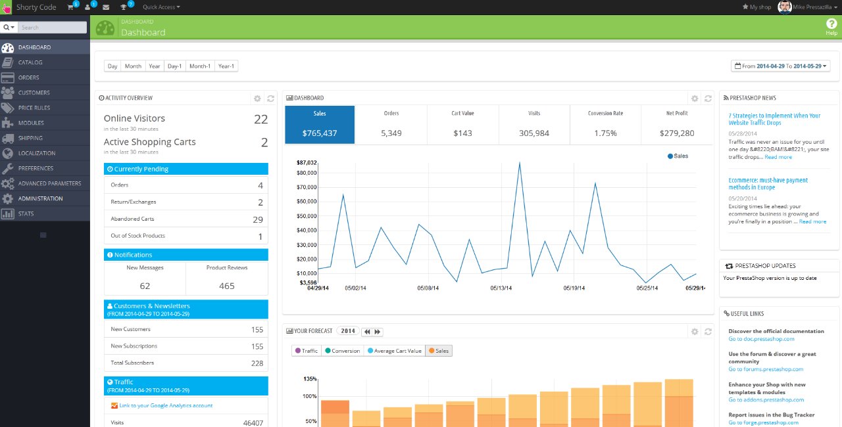Open the Catalog menu in sidebar

click(x=30, y=62)
